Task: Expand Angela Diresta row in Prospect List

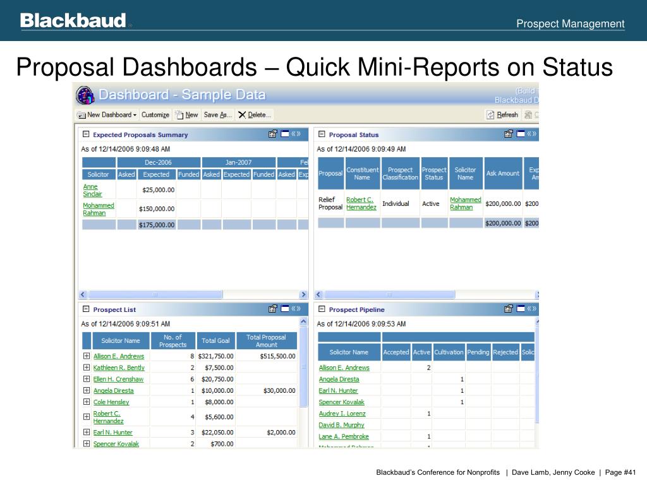Action: pyautogui.click(x=86, y=390)
